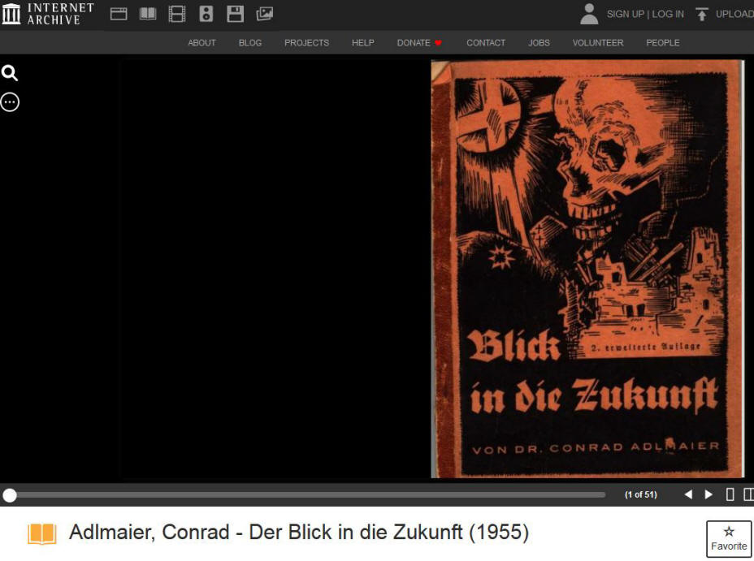Click the Internet Archive logo
This screenshot has height=561, width=754.
[x=49, y=14]
